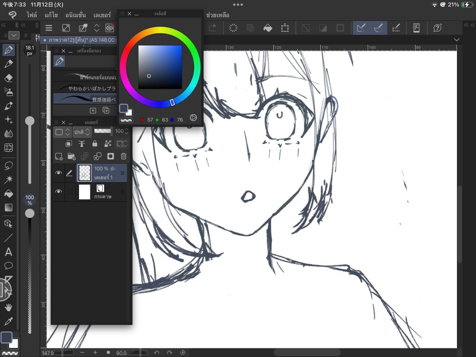The image size is (476, 357).
Task: Select the 質感強弱ペ sub tool brush
Action: click(85, 99)
